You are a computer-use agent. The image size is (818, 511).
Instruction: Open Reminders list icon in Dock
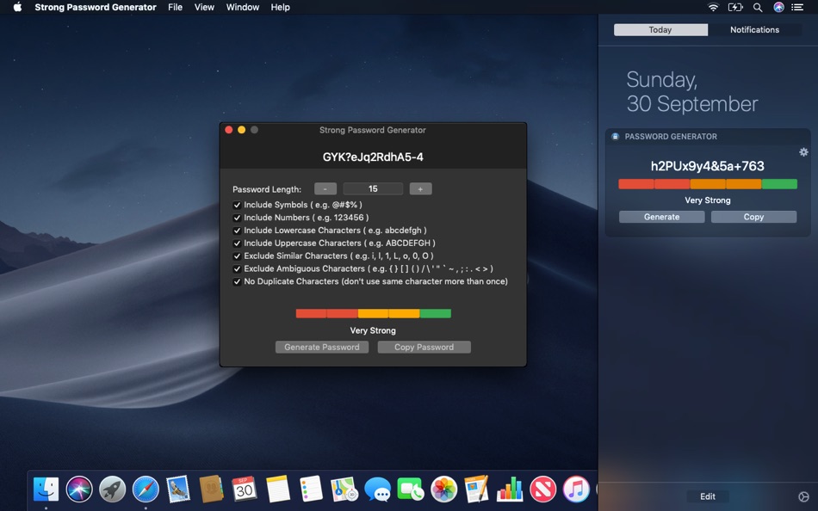click(x=311, y=489)
